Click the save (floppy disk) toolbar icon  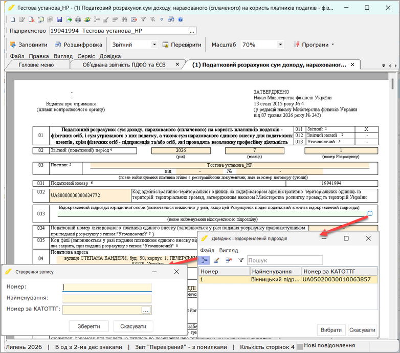tap(59, 19)
